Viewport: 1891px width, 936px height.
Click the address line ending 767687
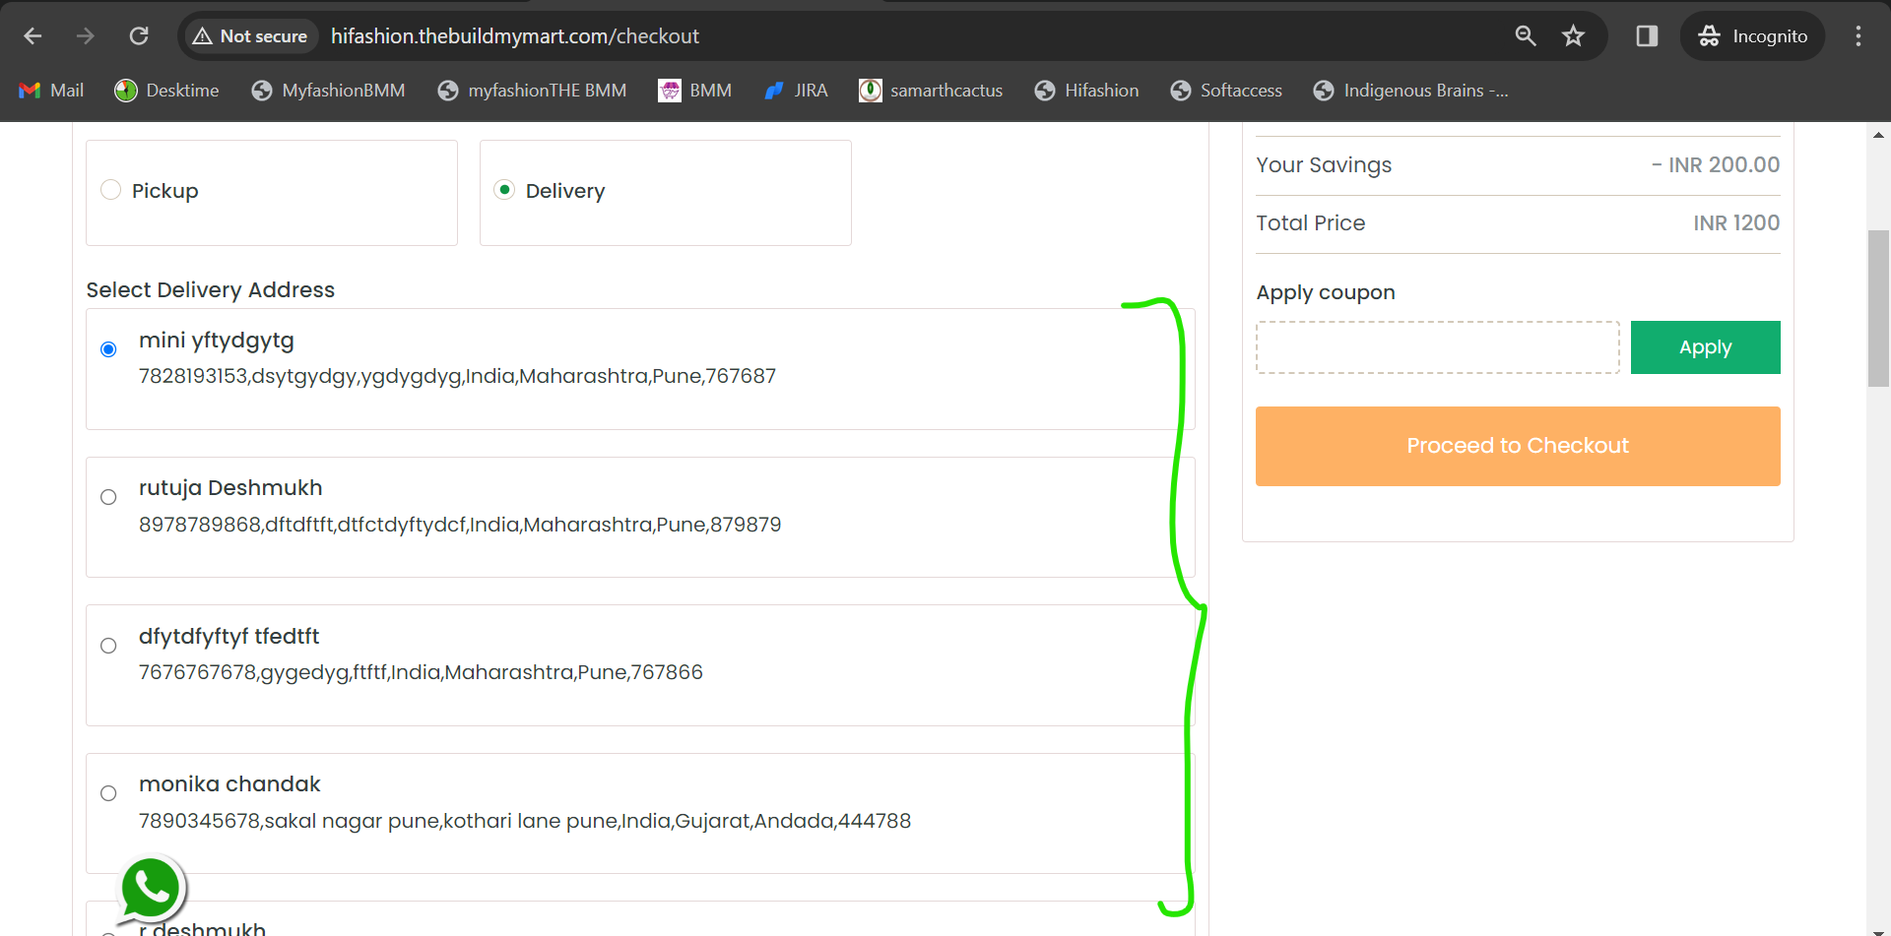coord(457,376)
